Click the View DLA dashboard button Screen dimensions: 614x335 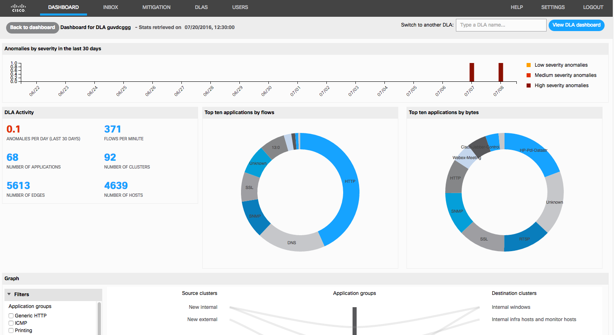point(576,25)
